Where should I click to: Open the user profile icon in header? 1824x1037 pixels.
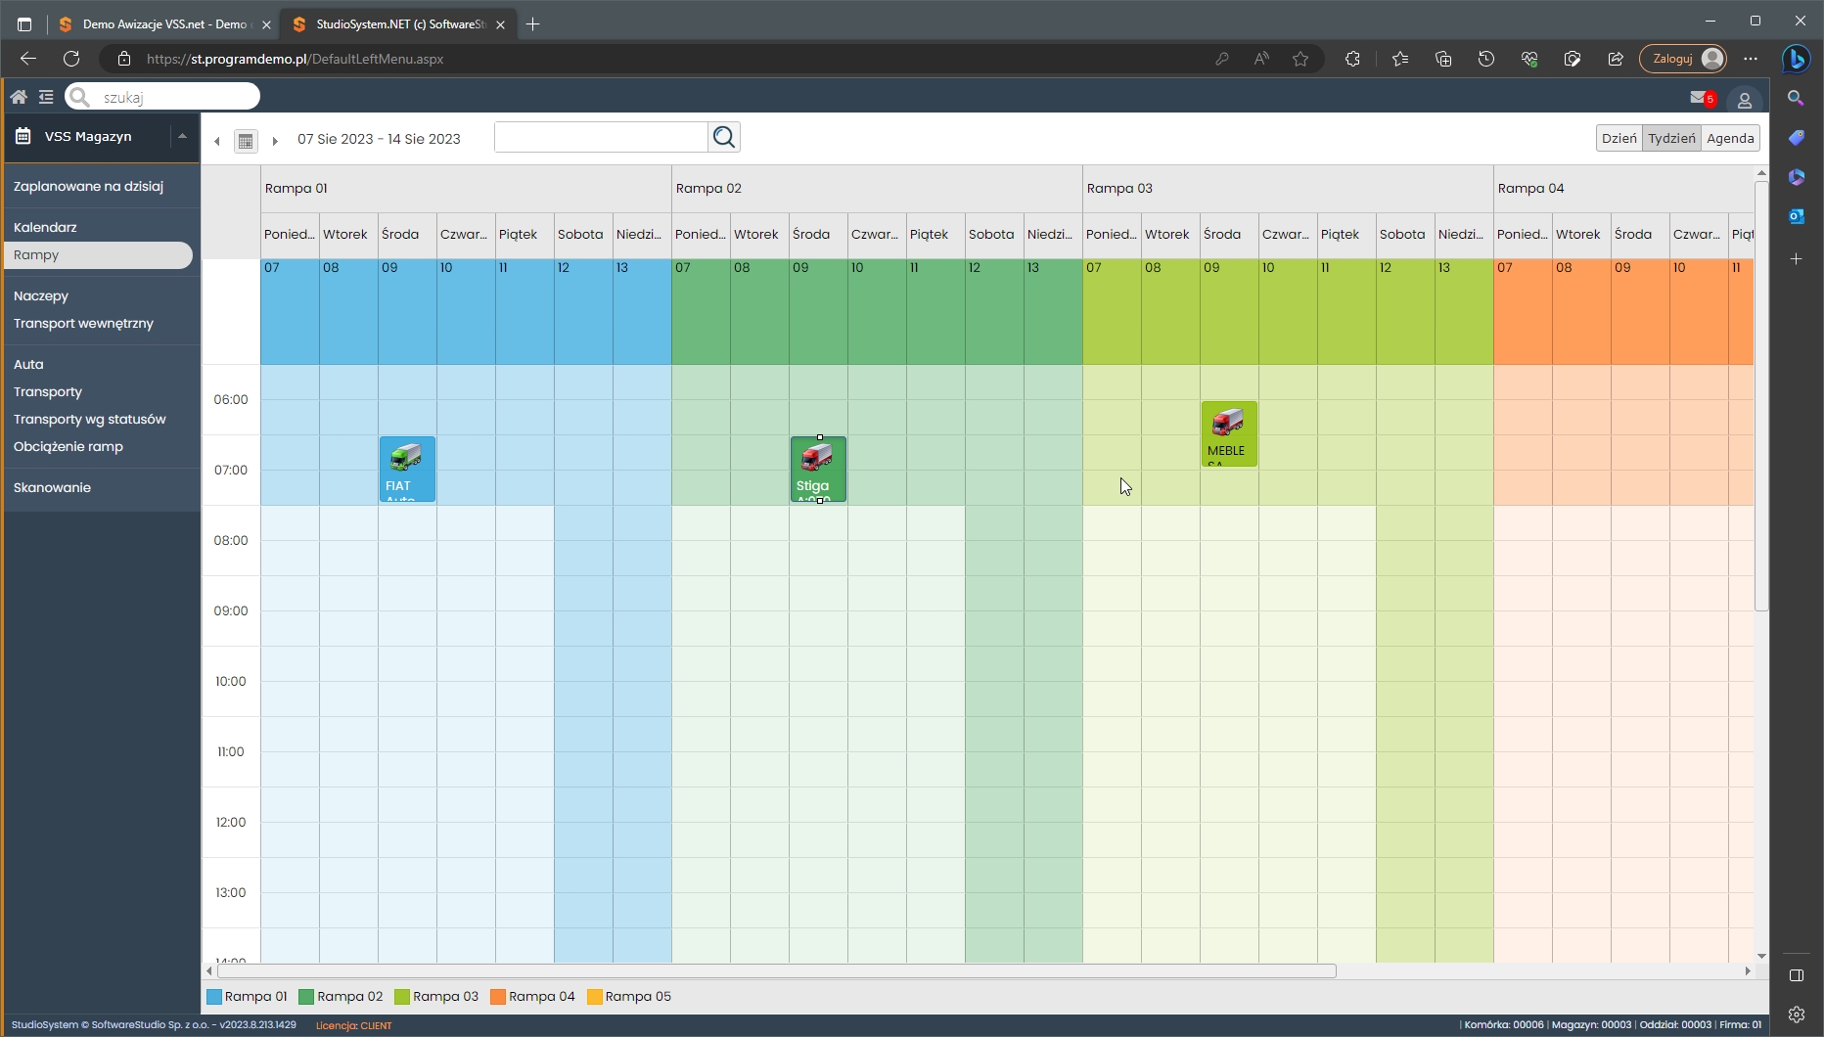pos(1744,100)
